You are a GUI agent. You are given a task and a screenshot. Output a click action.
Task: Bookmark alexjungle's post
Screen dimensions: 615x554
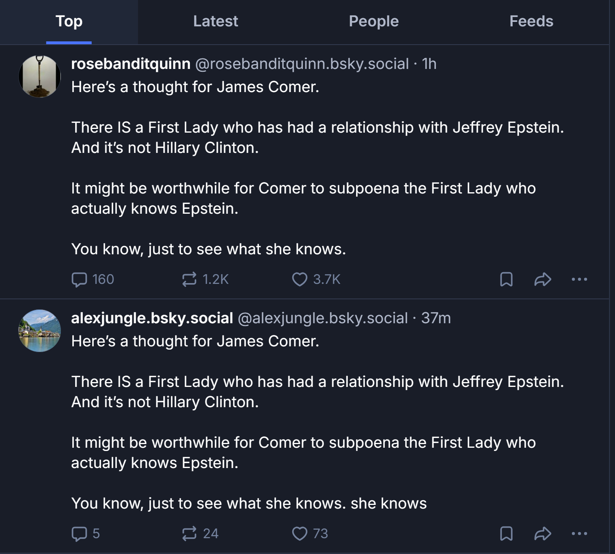pos(506,534)
